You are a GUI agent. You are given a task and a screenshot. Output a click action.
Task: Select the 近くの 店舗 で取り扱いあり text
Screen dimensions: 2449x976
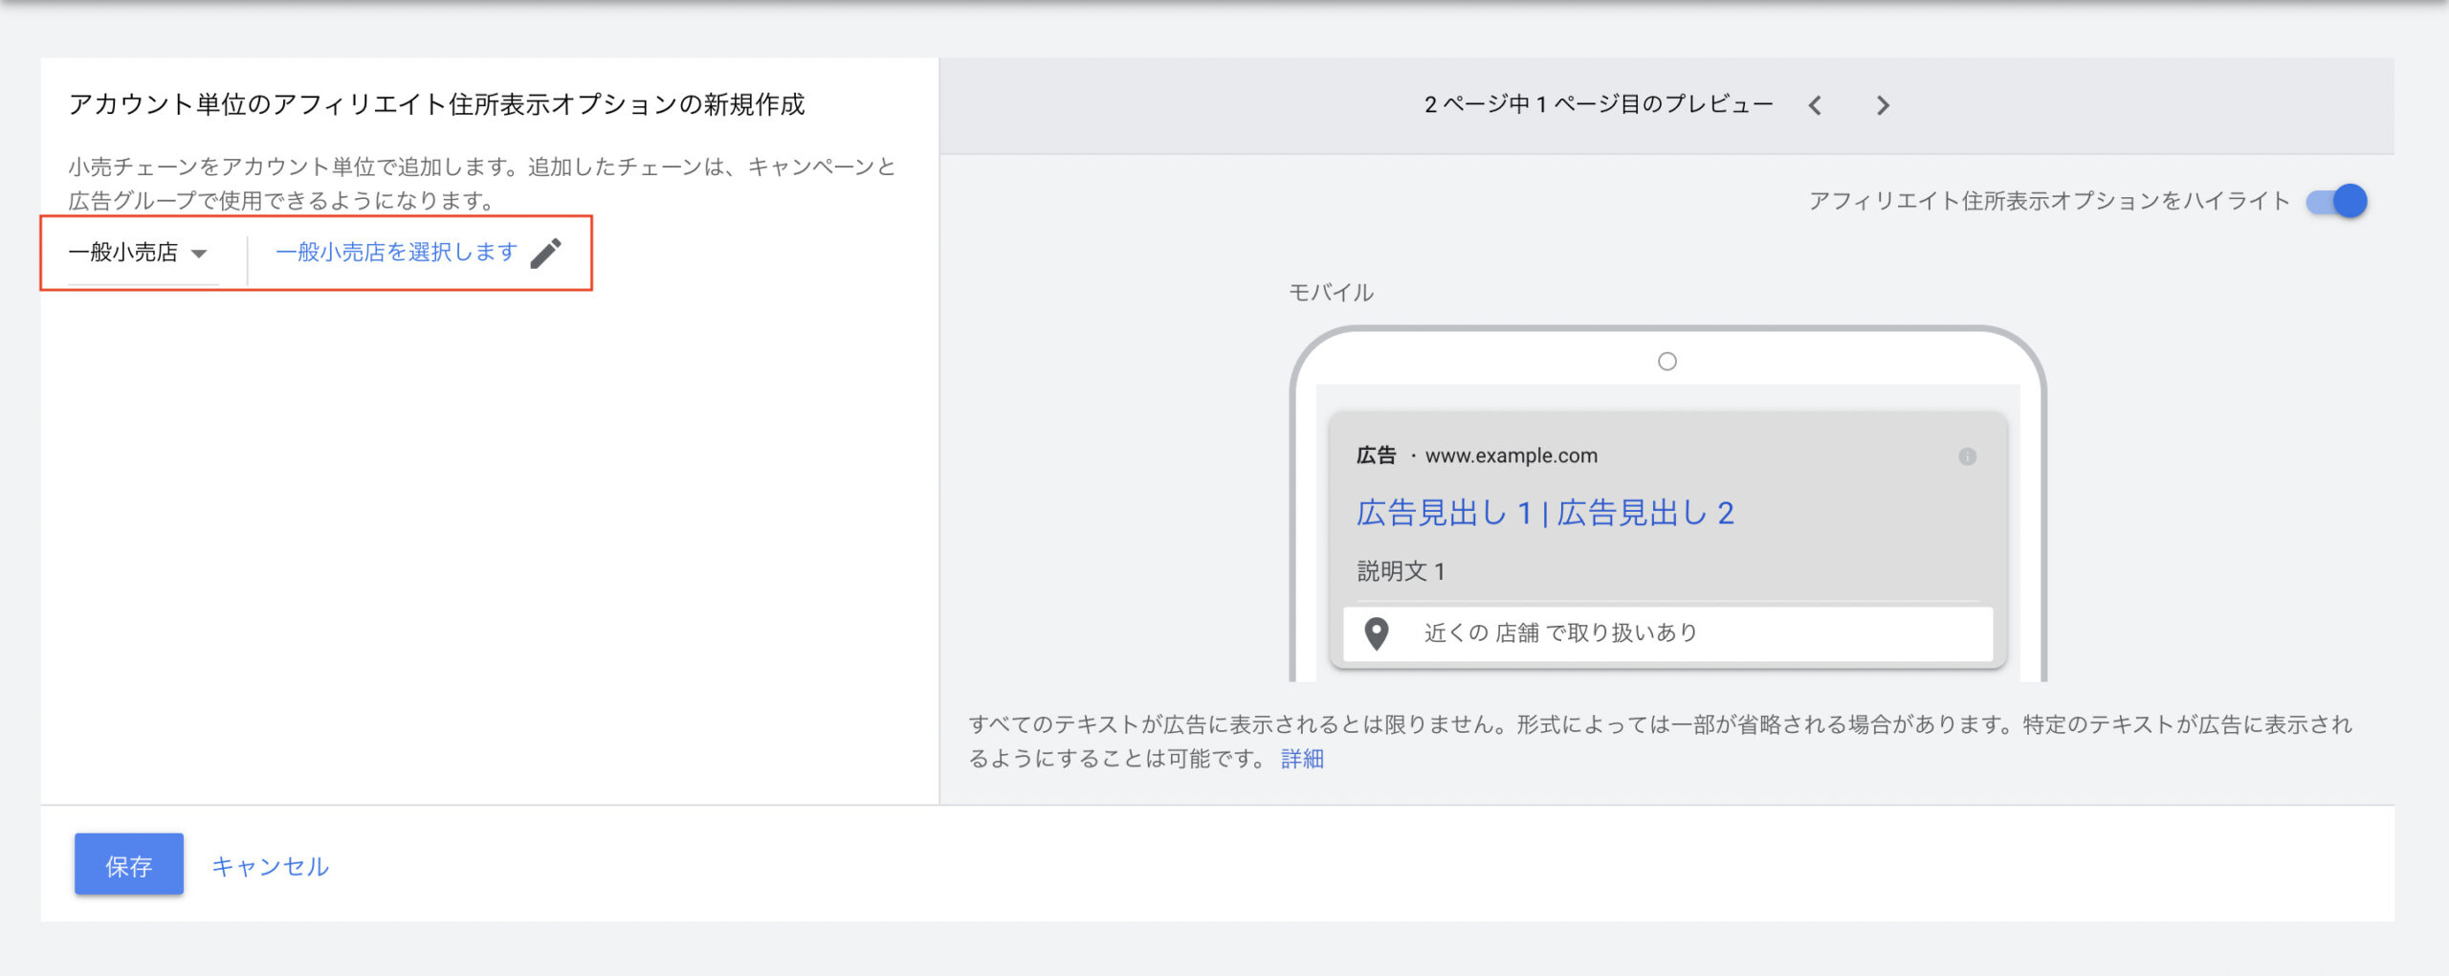(x=1560, y=633)
